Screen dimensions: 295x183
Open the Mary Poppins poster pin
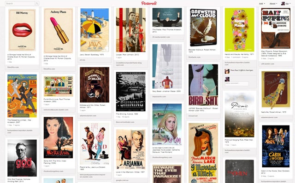pos(276,29)
